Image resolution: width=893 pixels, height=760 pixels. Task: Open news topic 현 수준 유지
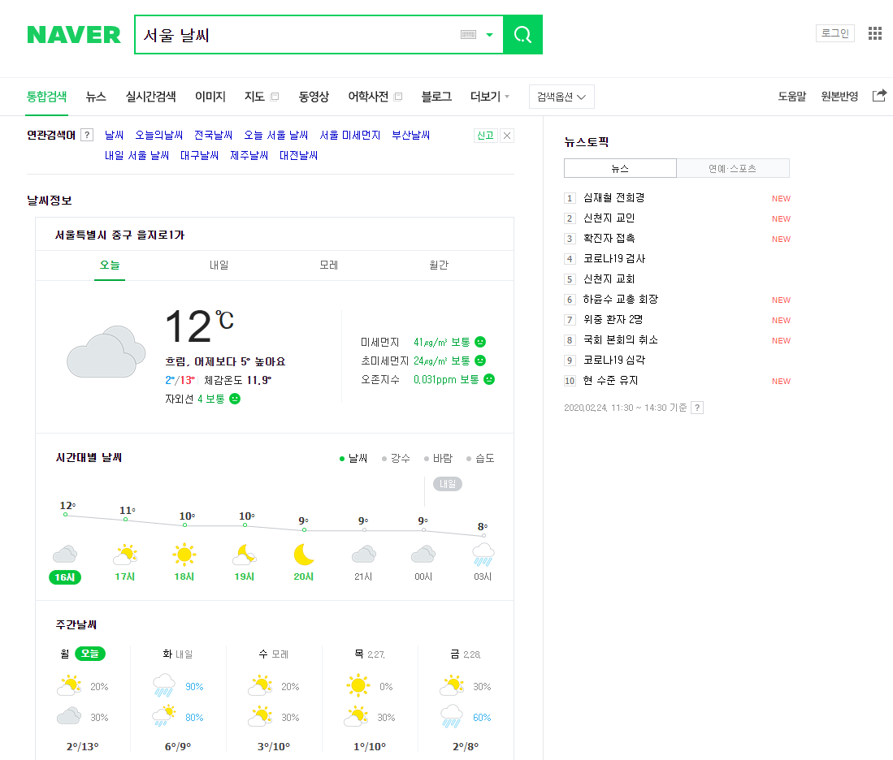tap(610, 380)
